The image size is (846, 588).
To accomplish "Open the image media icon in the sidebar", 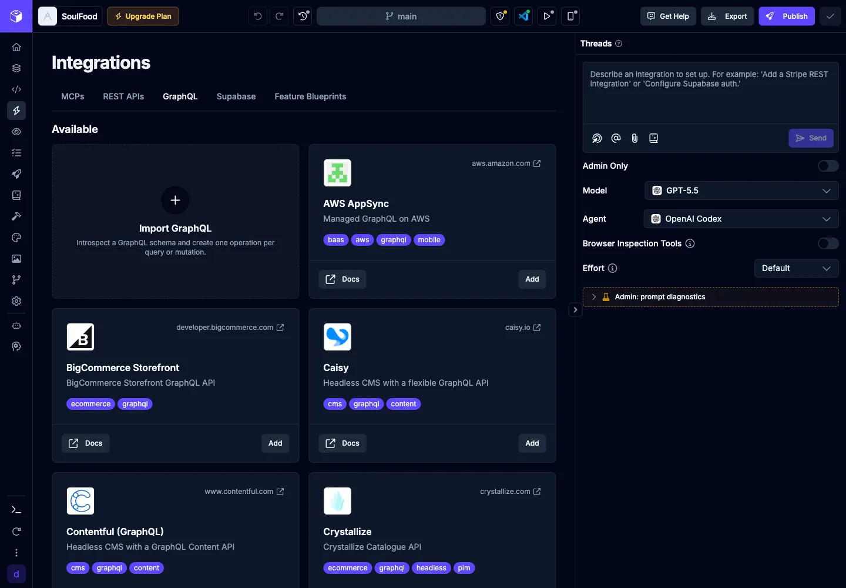I will click(16, 259).
